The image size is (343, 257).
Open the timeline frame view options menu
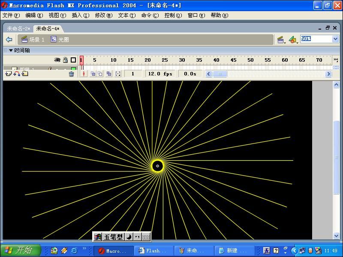tap(336, 60)
